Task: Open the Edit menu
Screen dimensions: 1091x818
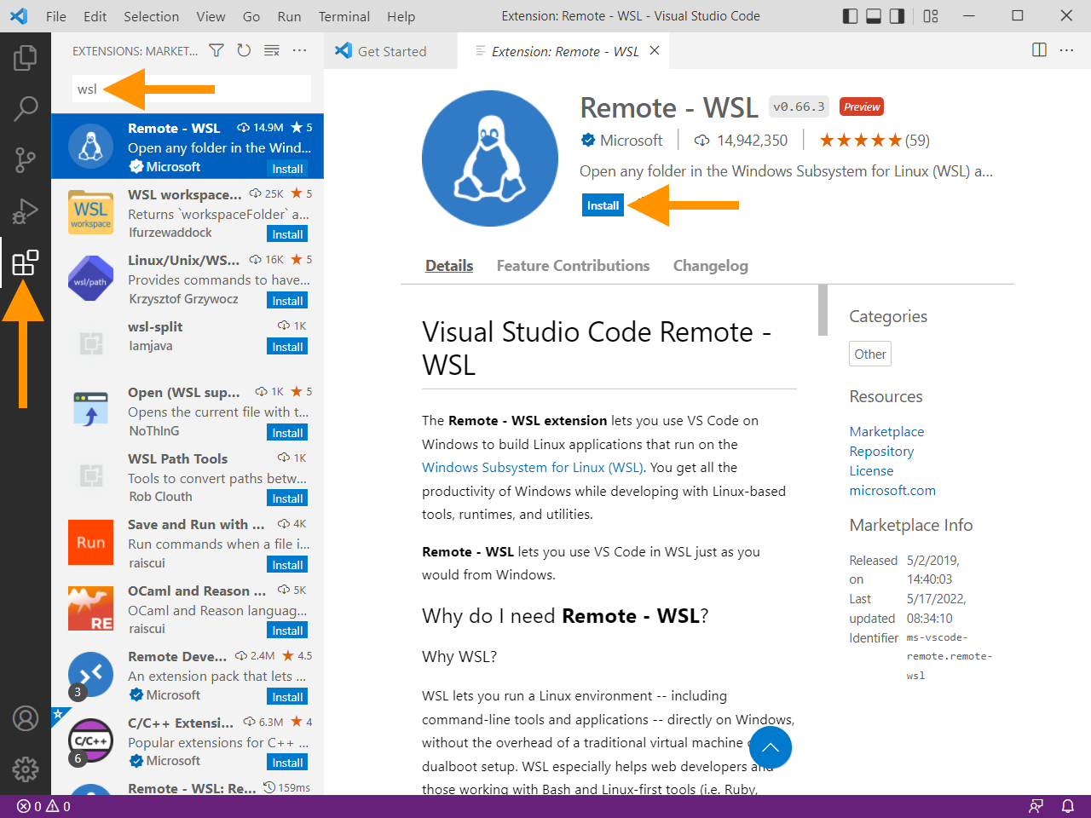Action: [x=95, y=16]
